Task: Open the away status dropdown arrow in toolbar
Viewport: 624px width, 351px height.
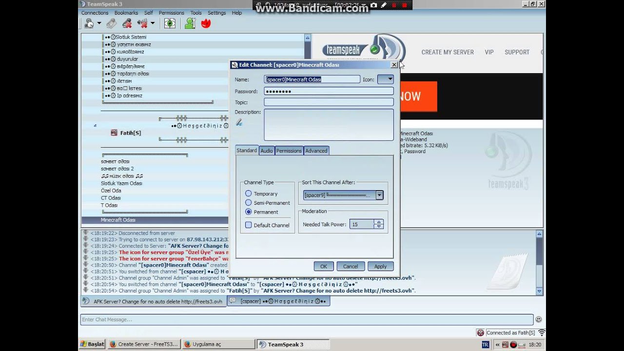Action: tap(99, 23)
